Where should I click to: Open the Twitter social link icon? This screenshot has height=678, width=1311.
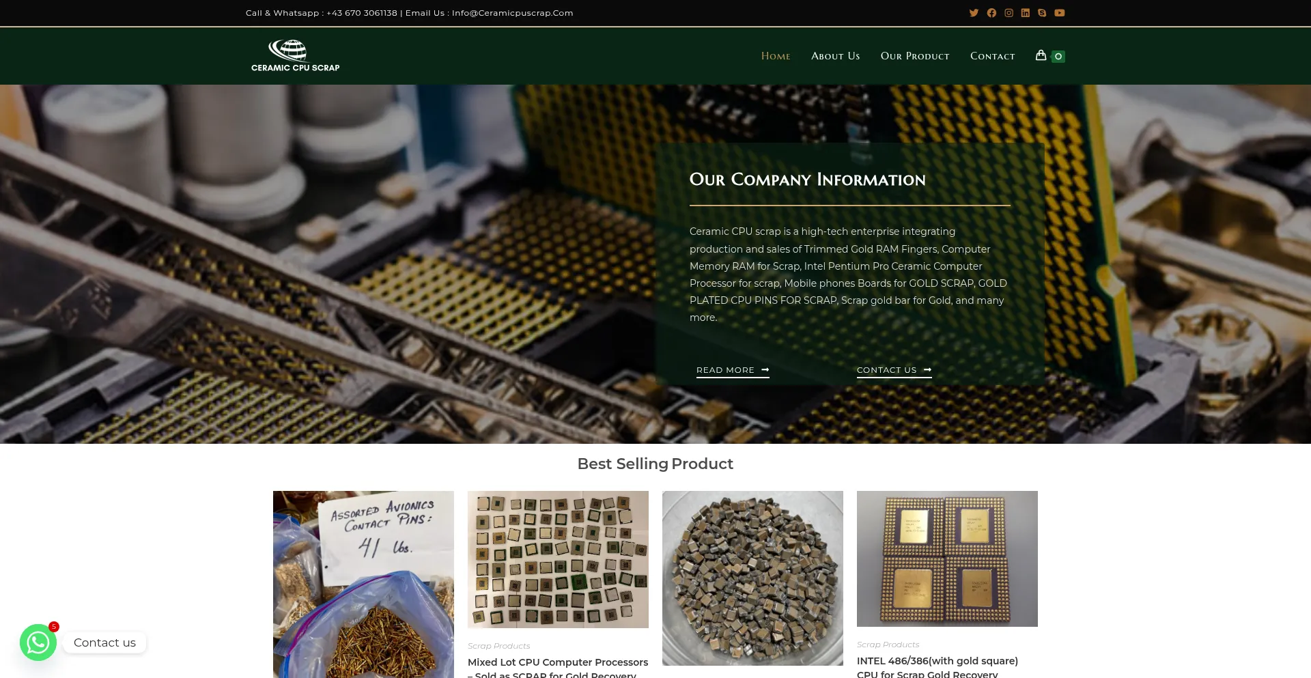pyautogui.click(x=974, y=13)
